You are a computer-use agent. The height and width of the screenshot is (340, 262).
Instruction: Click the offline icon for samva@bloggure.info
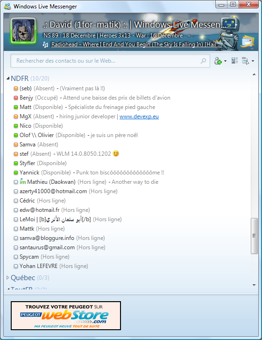(16, 238)
